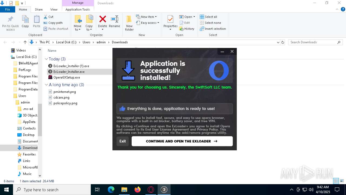
Task: Click the Cut scissors command
Action: point(49,17)
